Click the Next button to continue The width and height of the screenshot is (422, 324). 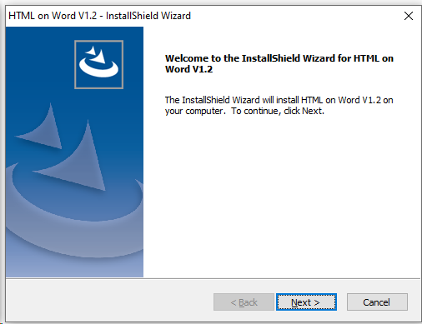click(x=306, y=302)
